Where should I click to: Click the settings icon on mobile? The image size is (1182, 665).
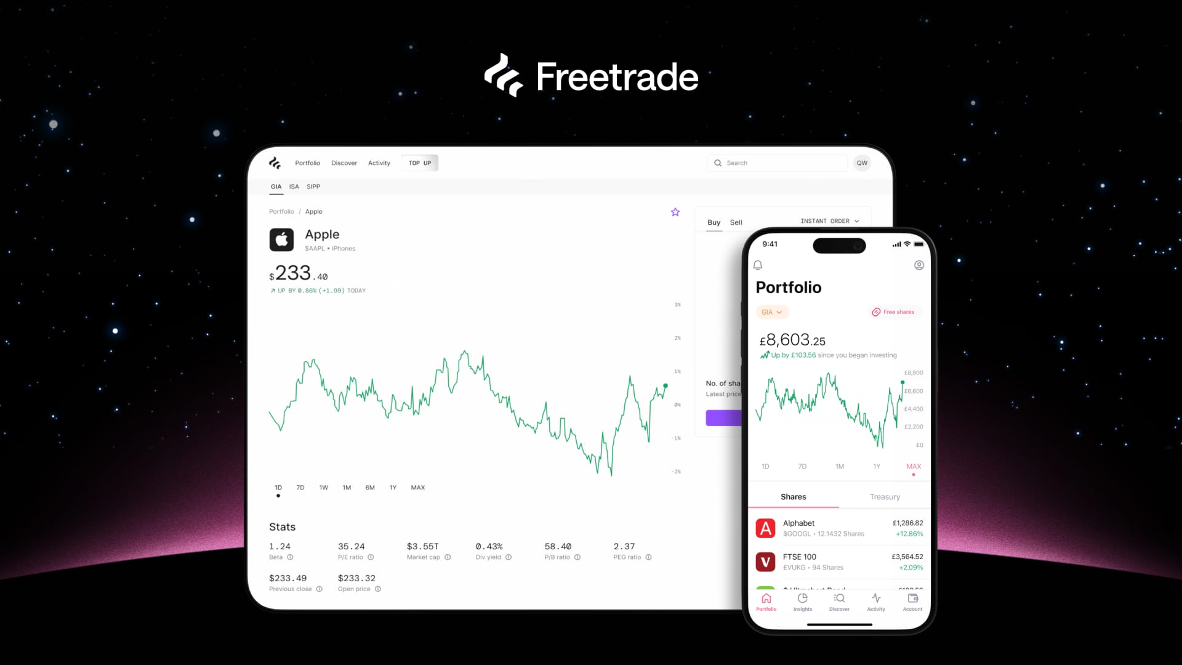(x=920, y=265)
